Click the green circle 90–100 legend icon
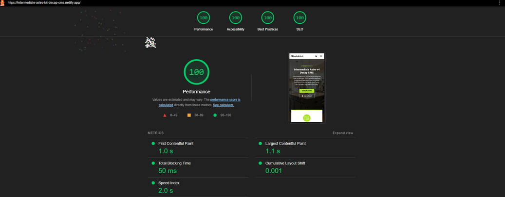This screenshot has height=197, width=505. 215,115
